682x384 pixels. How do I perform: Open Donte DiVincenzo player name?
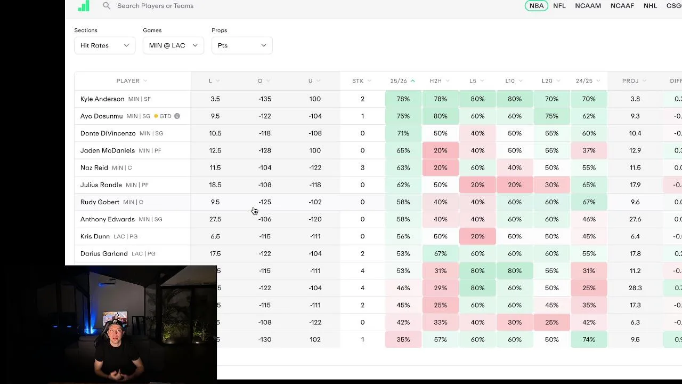coord(108,133)
